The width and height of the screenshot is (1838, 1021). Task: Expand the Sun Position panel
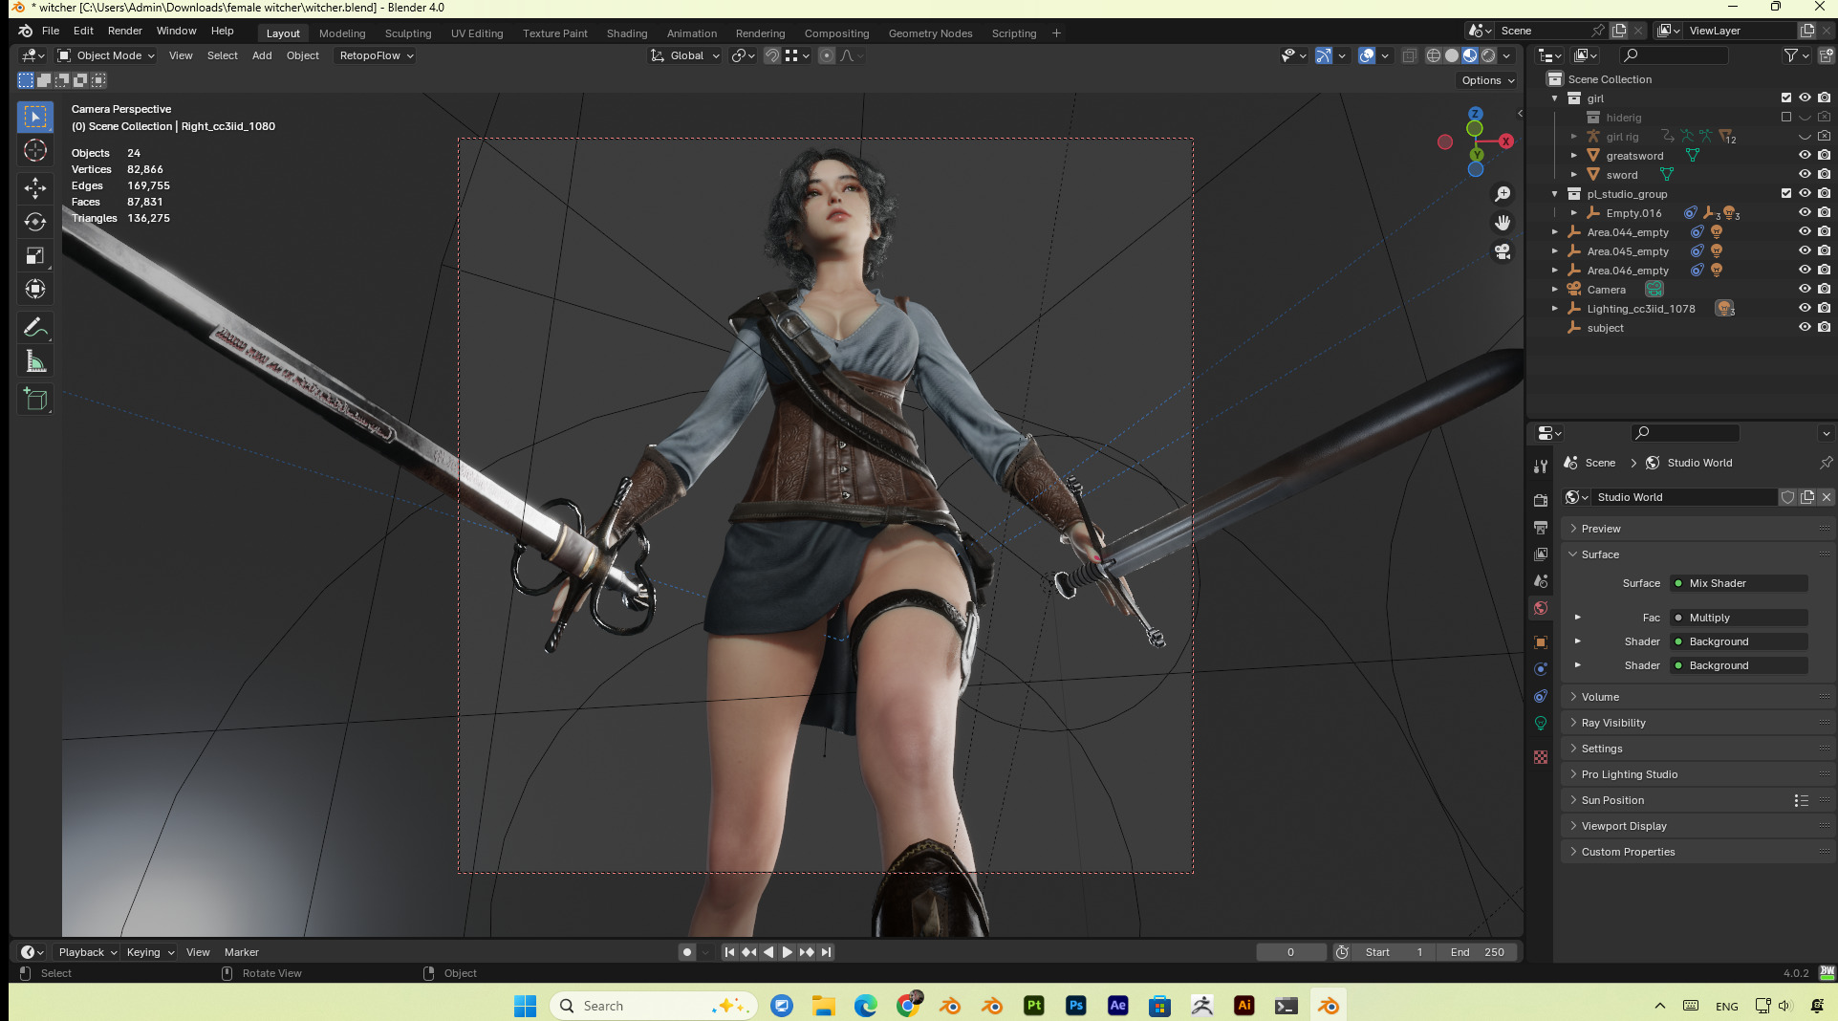coord(1697,800)
